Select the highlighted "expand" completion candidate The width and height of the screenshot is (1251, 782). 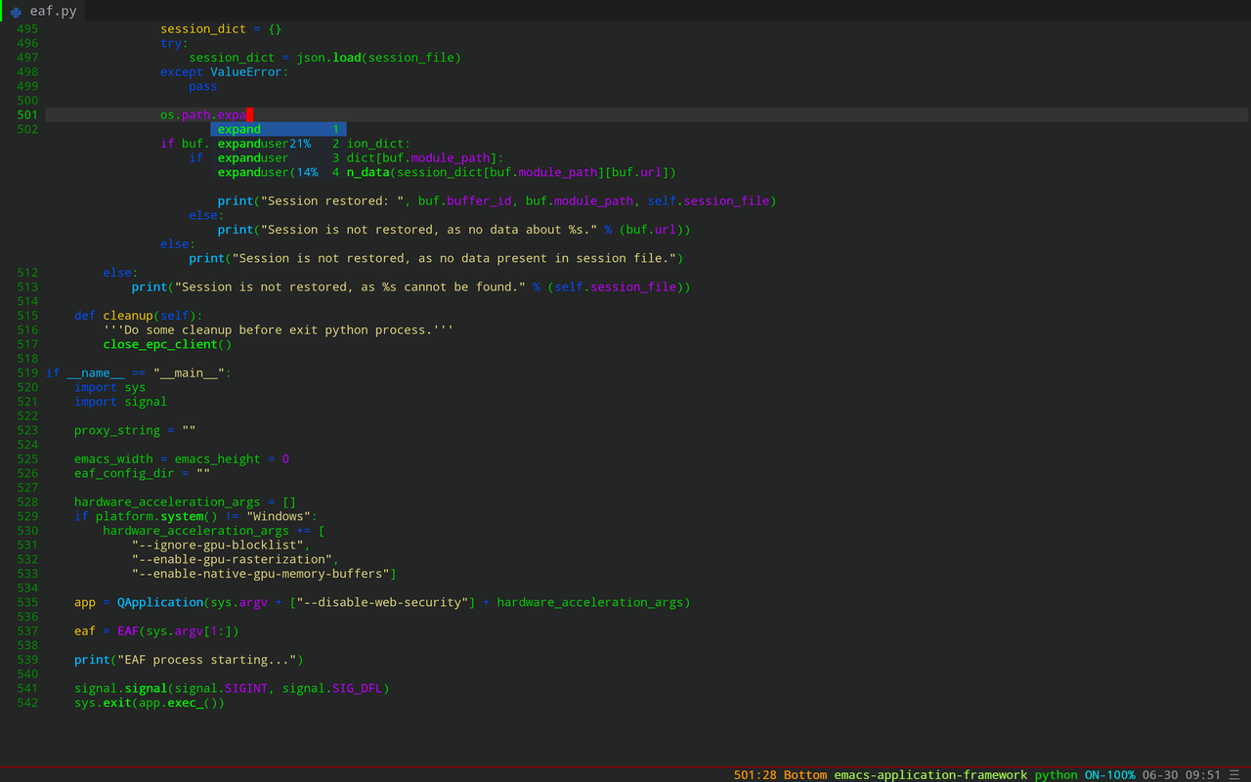click(279, 129)
